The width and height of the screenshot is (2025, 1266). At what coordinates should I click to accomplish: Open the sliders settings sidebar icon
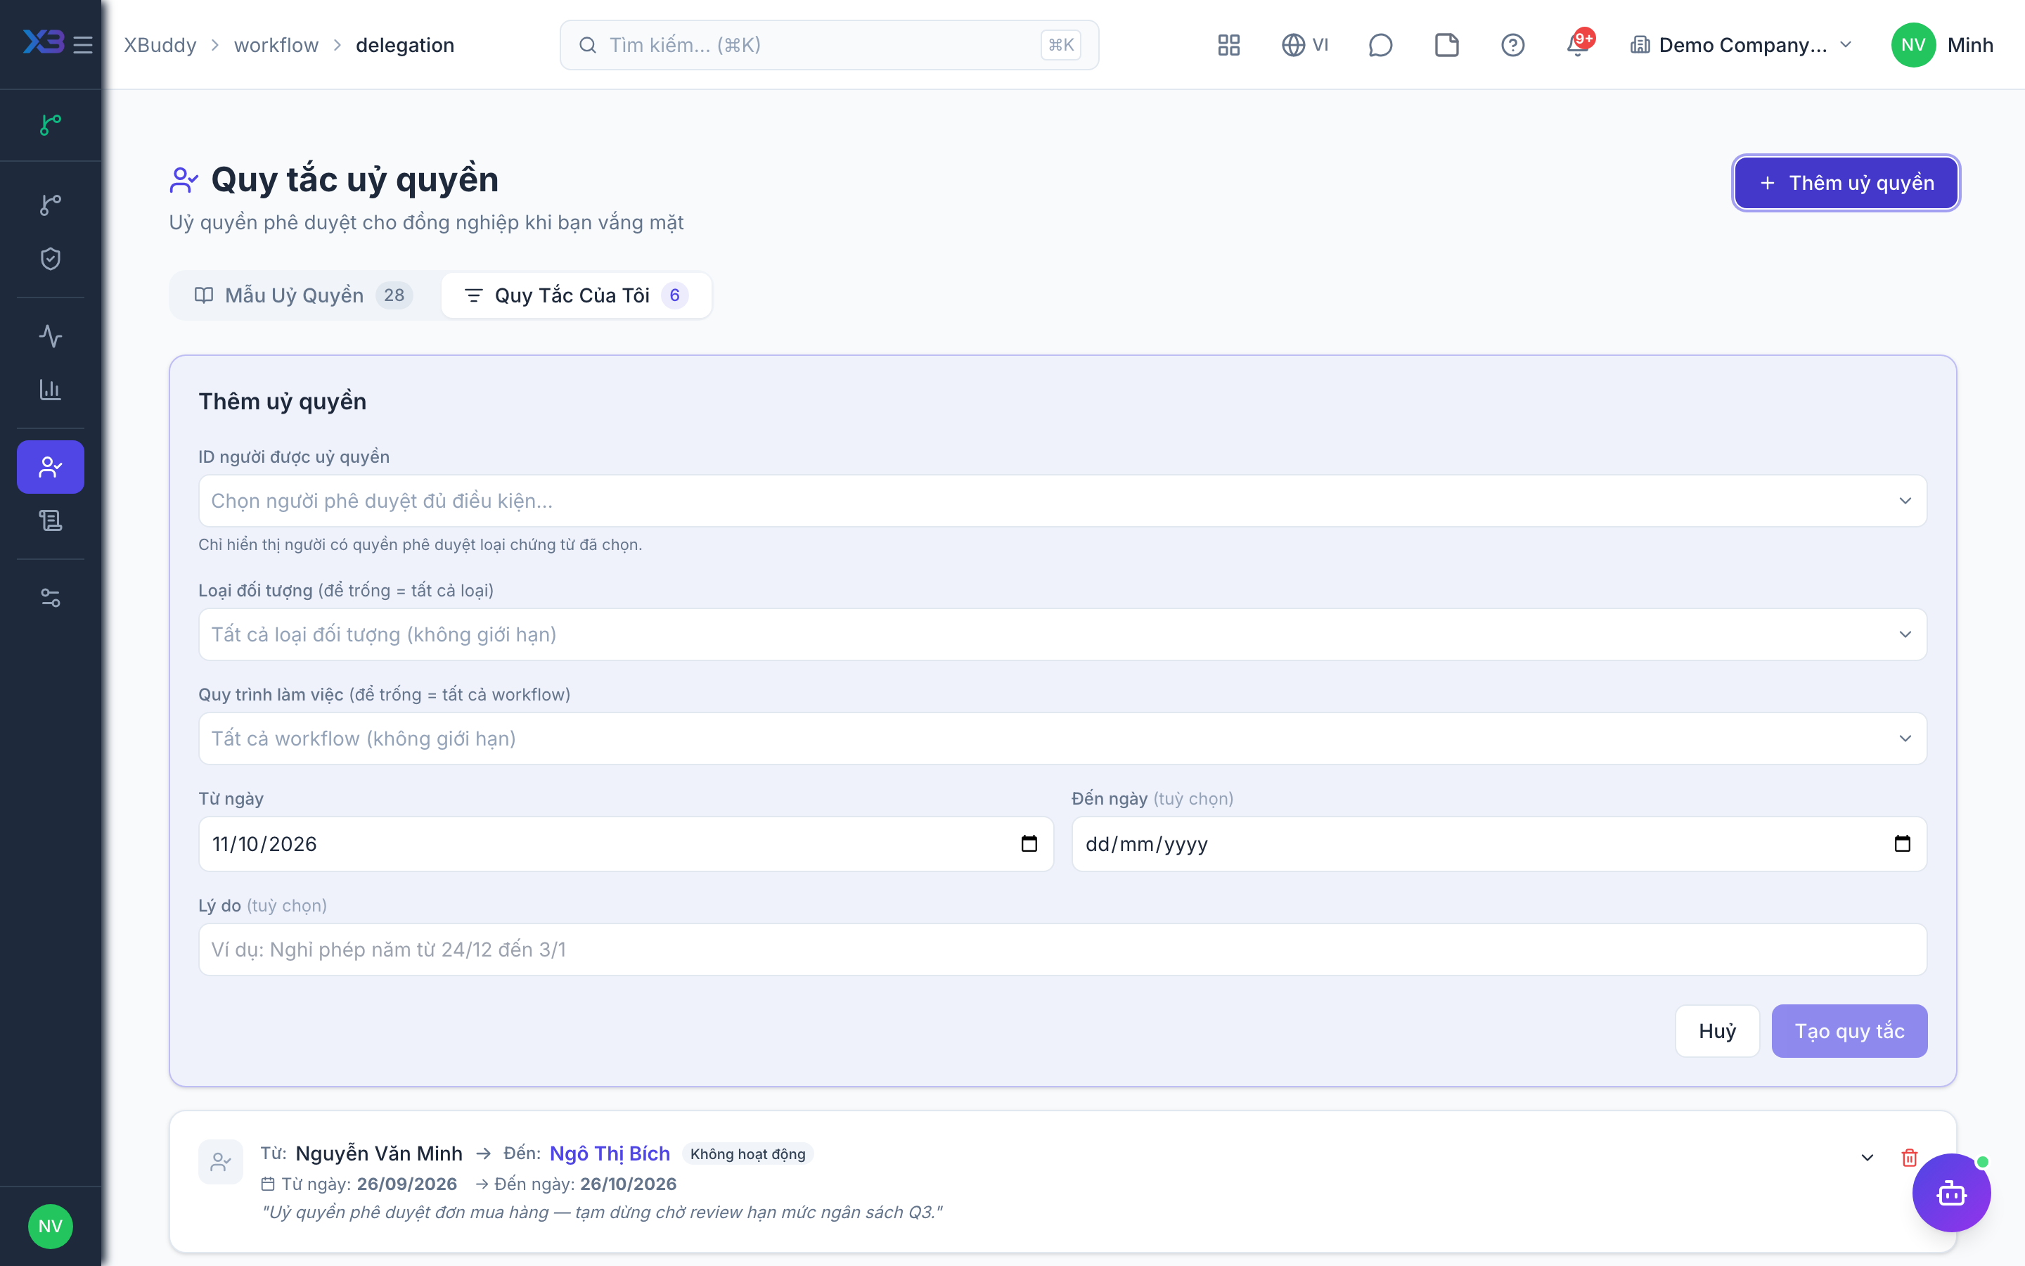coord(50,598)
